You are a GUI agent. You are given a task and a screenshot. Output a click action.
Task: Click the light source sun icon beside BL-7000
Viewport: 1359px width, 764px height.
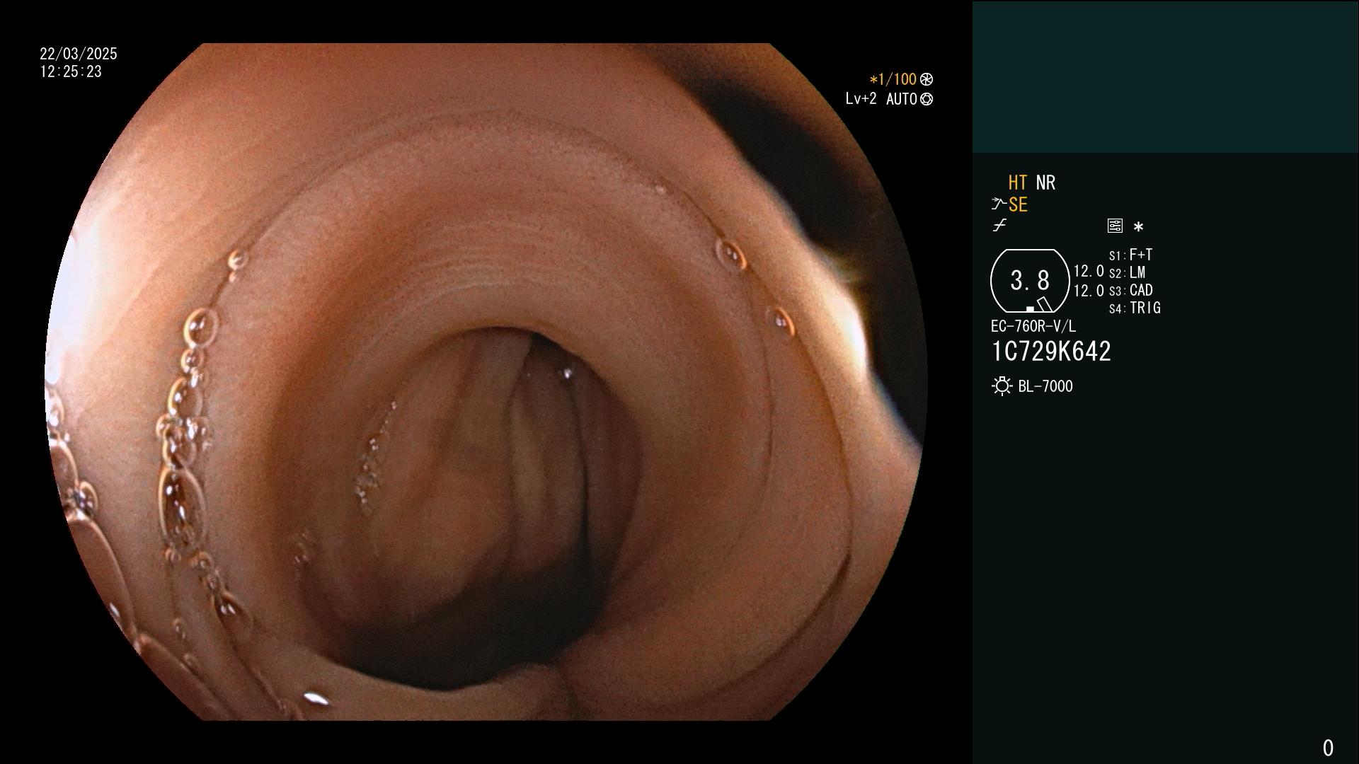1002,386
